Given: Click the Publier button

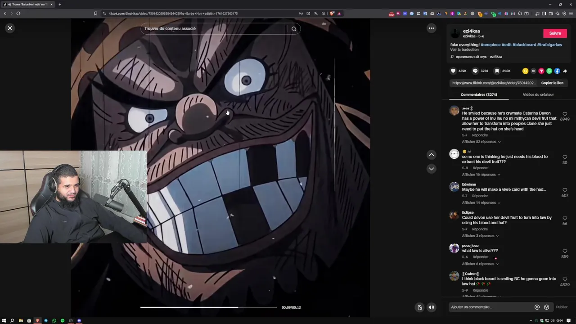Looking at the screenshot, I should (x=562, y=307).
